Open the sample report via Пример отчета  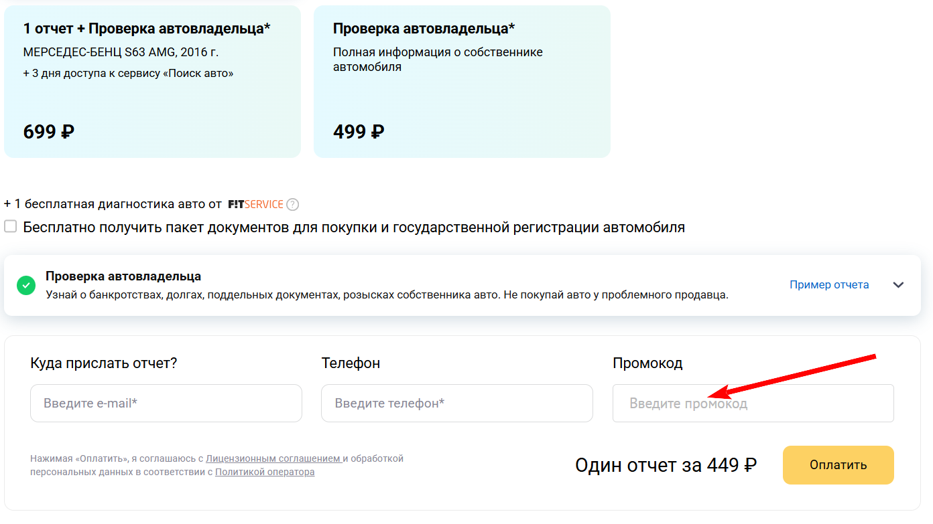(828, 284)
